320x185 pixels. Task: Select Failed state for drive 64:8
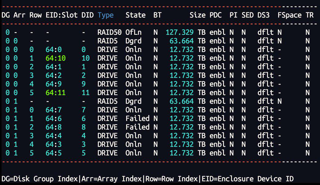[137, 127]
